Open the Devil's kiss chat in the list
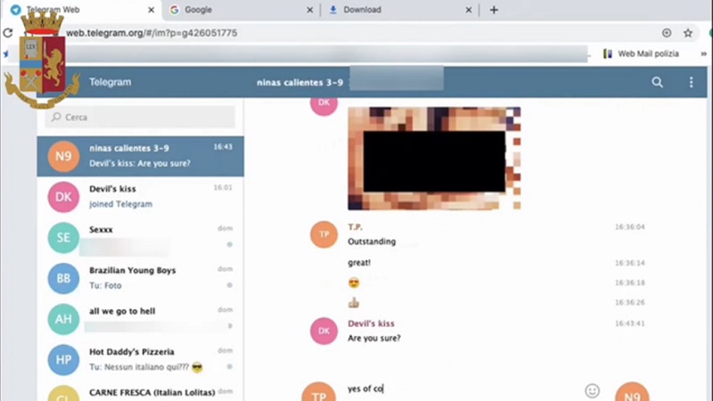This screenshot has height=401, width=713. pos(141,197)
